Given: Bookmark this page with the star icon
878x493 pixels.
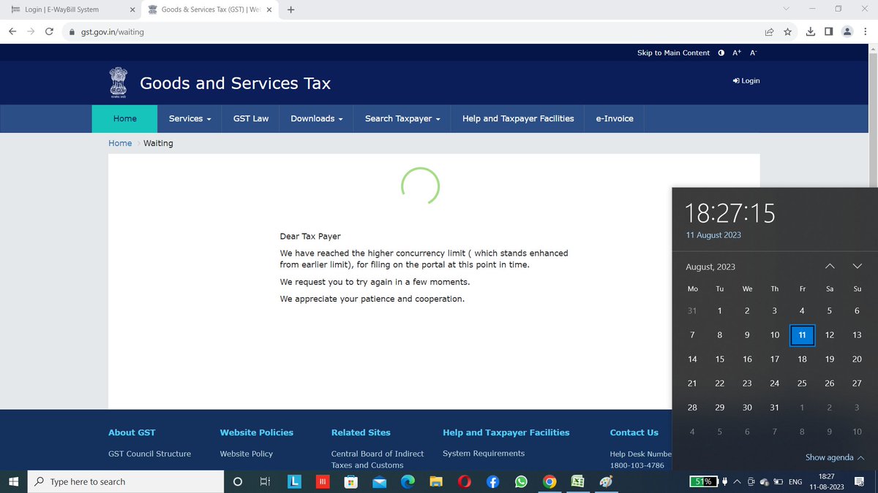Looking at the screenshot, I should coord(787,32).
